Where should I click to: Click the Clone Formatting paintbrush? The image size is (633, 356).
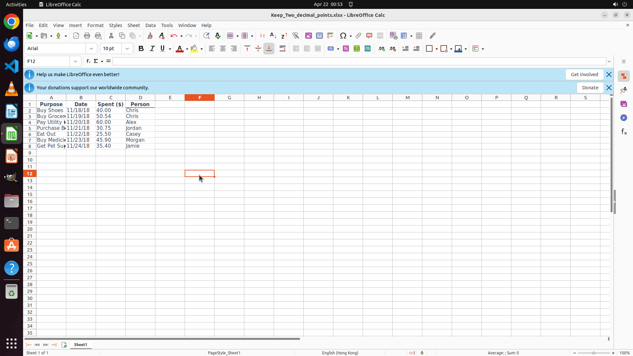click(x=150, y=36)
